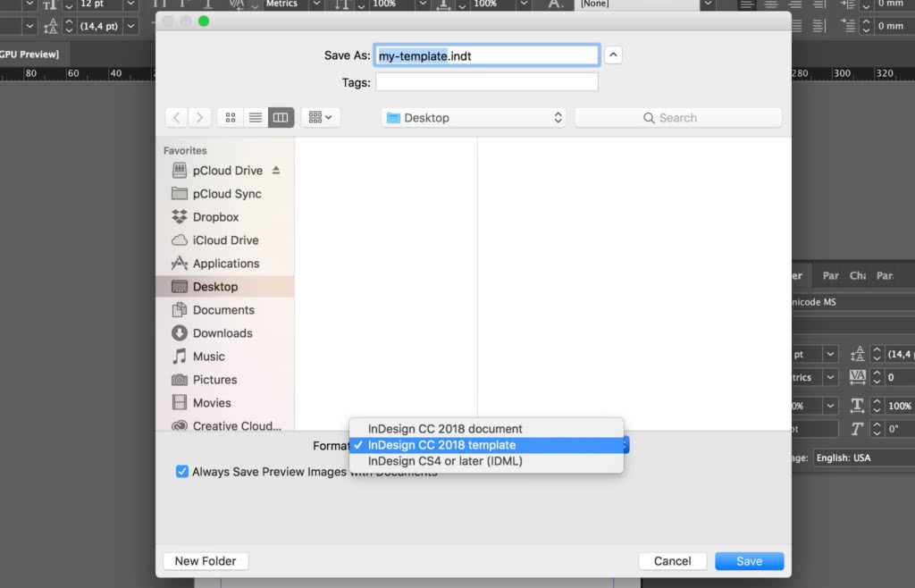
Task: Click the horizontal scale icon in Character panel
Action: click(857, 406)
